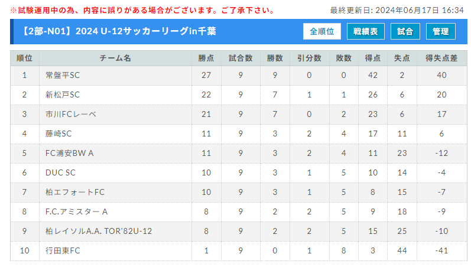Click 柏レイソルA.A. TOR'82U-12 team name
The width and height of the screenshot is (471, 267).
coord(99,231)
